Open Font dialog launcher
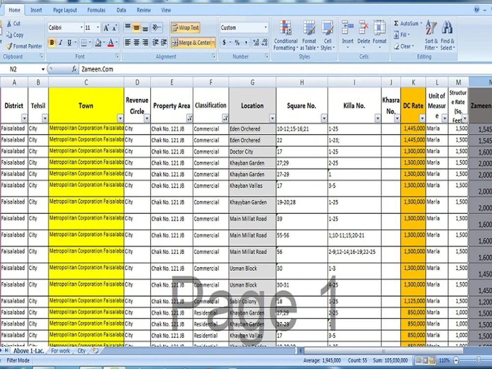This screenshot has width=492, height=369. (117, 56)
